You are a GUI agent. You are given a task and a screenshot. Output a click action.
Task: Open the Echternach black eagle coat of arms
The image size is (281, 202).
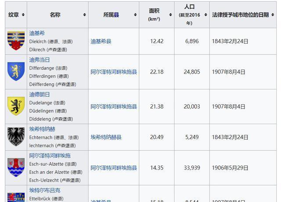[16, 137]
